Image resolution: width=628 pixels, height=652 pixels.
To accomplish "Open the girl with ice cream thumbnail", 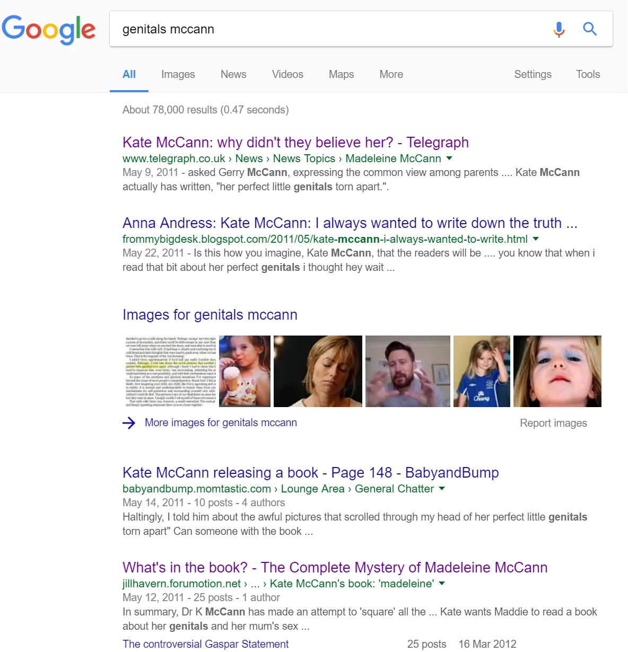I will click(x=245, y=371).
